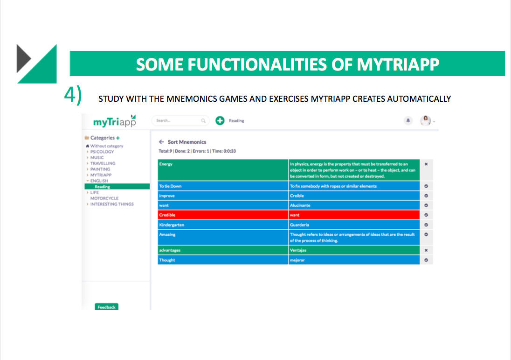Add a new category with the plus icon

coord(118,138)
